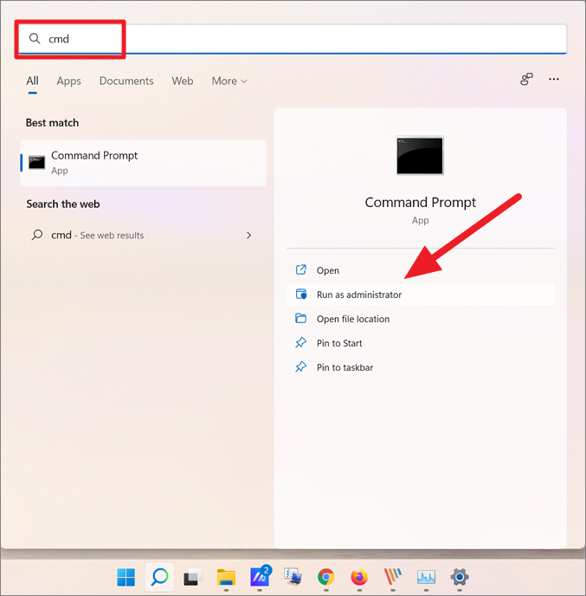Click the cmd See web results entry
The width and height of the screenshot is (586, 596).
pos(143,236)
